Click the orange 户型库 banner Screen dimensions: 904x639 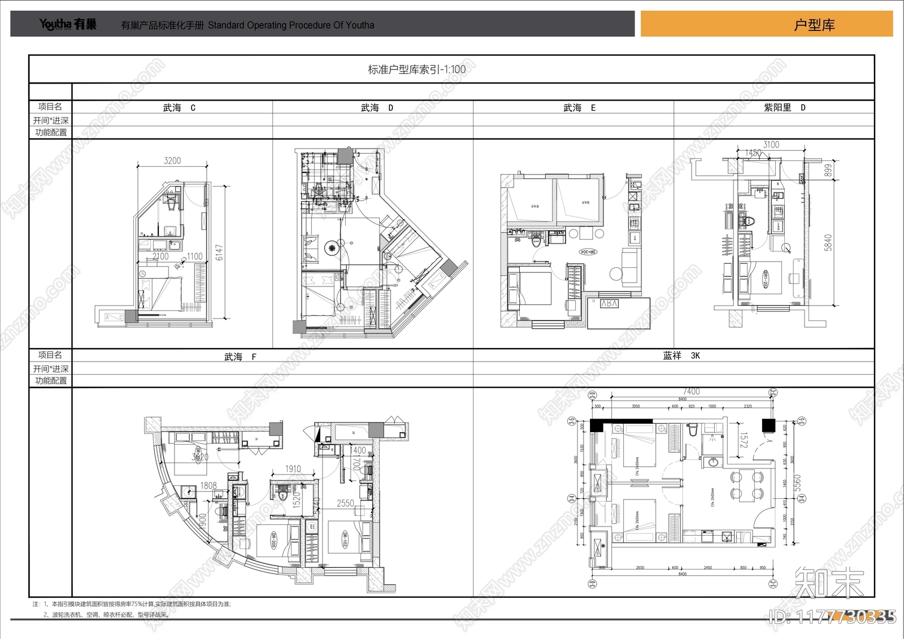tap(767, 24)
